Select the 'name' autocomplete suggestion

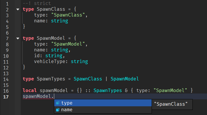[x=103, y=110]
